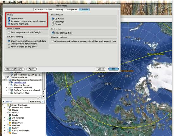
Task: Select the Entourage email program option
Action: pos(53,22)
